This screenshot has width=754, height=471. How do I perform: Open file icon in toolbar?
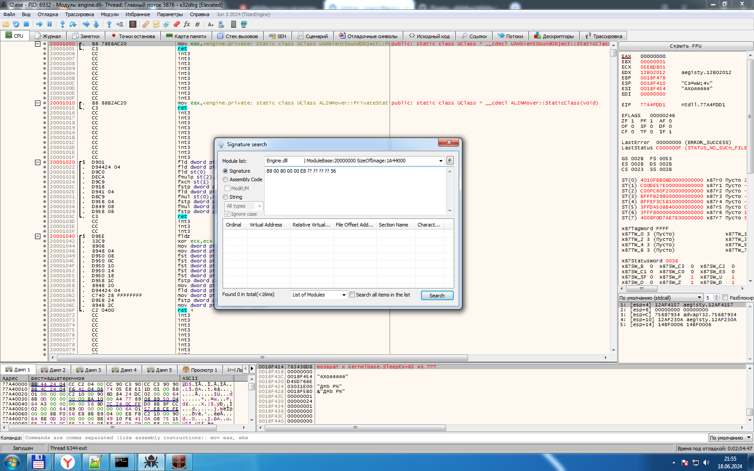tap(6, 24)
